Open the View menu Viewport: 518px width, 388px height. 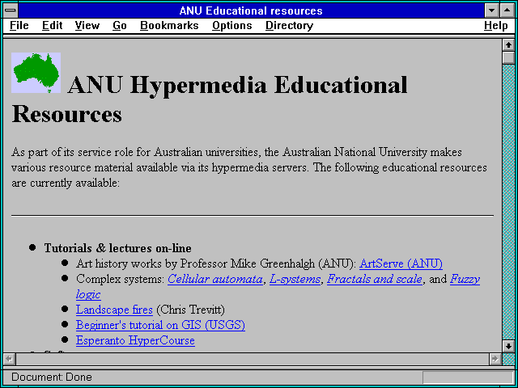(87, 26)
